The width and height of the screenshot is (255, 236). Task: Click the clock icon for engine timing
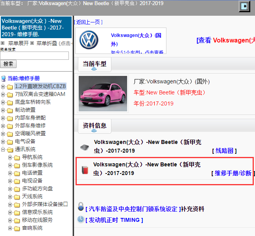81,219
